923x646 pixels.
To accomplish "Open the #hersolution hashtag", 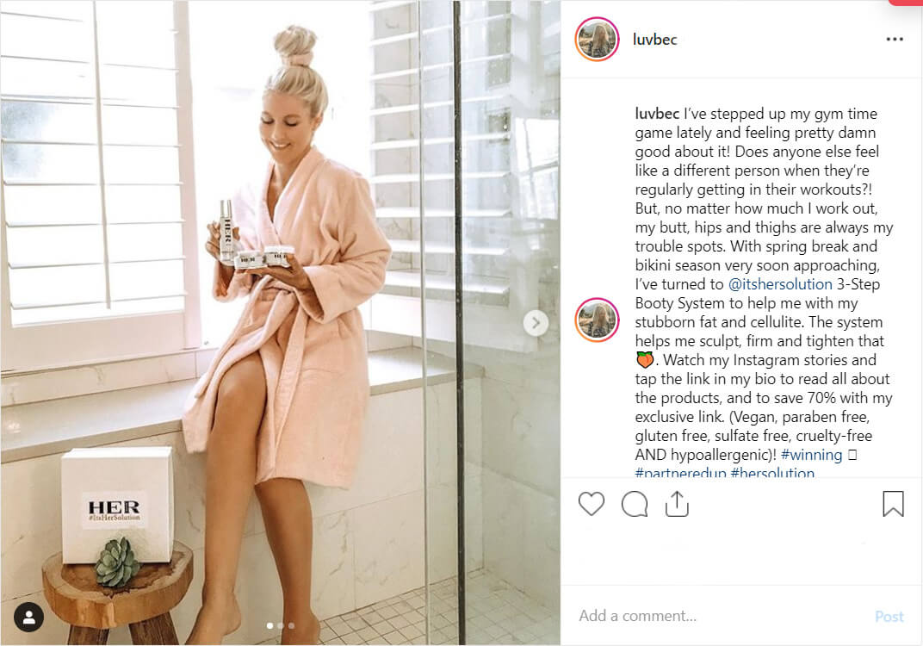I will (x=772, y=472).
